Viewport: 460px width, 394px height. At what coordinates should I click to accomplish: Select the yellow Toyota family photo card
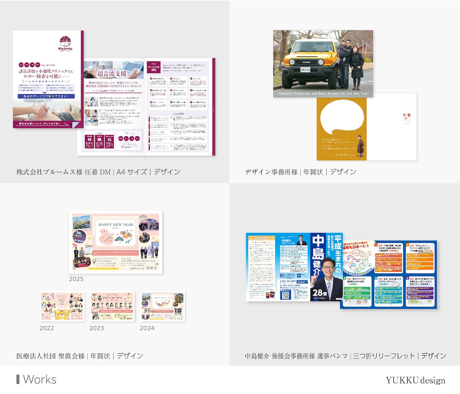tap(323, 64)
